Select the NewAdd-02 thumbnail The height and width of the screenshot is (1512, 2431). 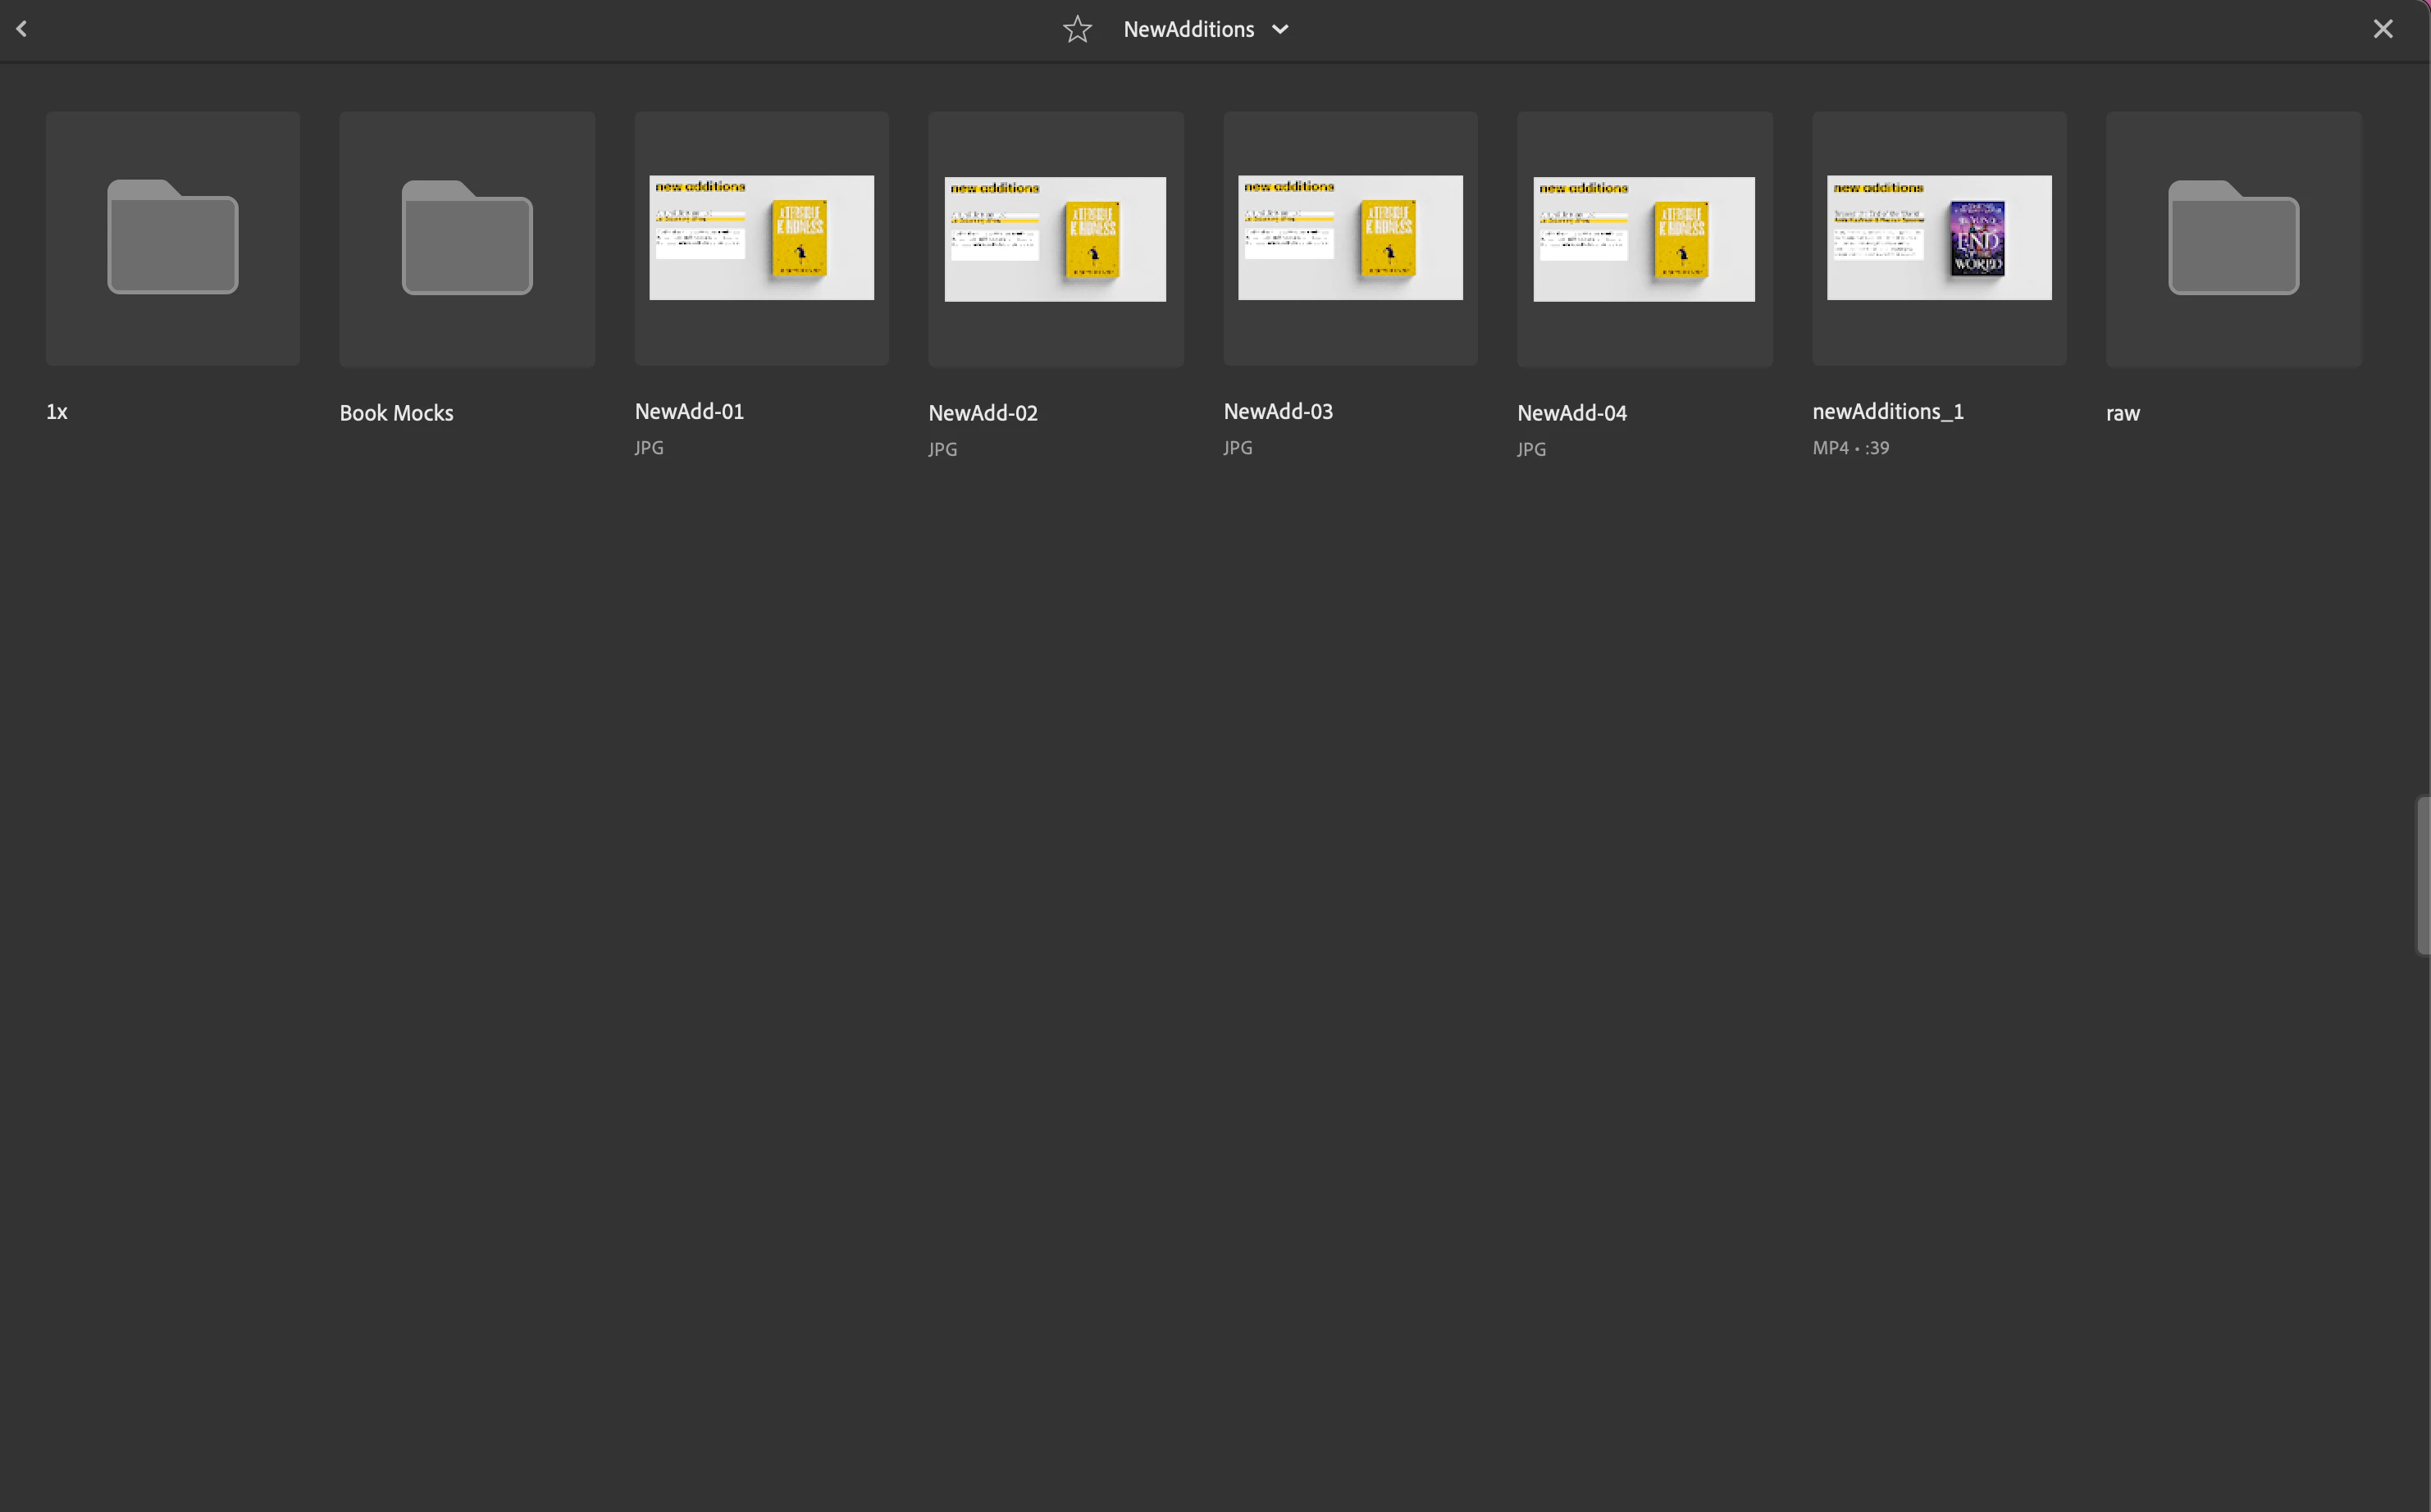[x=1055, y=239]
